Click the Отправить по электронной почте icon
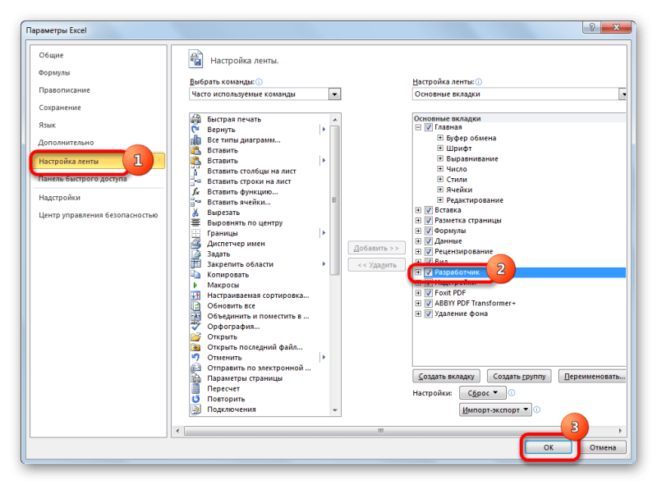657x485 pixels. [x=195, y=368]
